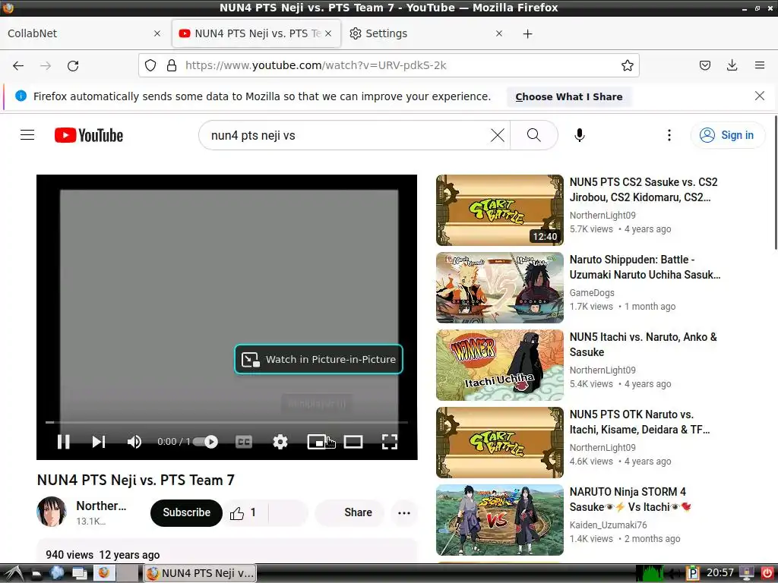Click Choose What I Share button
Viewport: 778px width, 583px height.
(x=569, y=96)
